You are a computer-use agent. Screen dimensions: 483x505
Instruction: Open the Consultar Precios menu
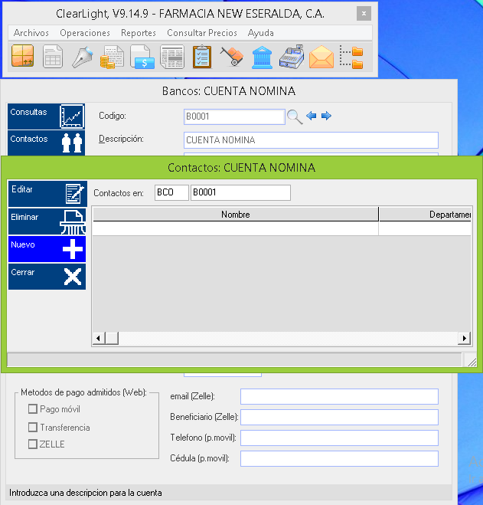[x=202, y=33]
